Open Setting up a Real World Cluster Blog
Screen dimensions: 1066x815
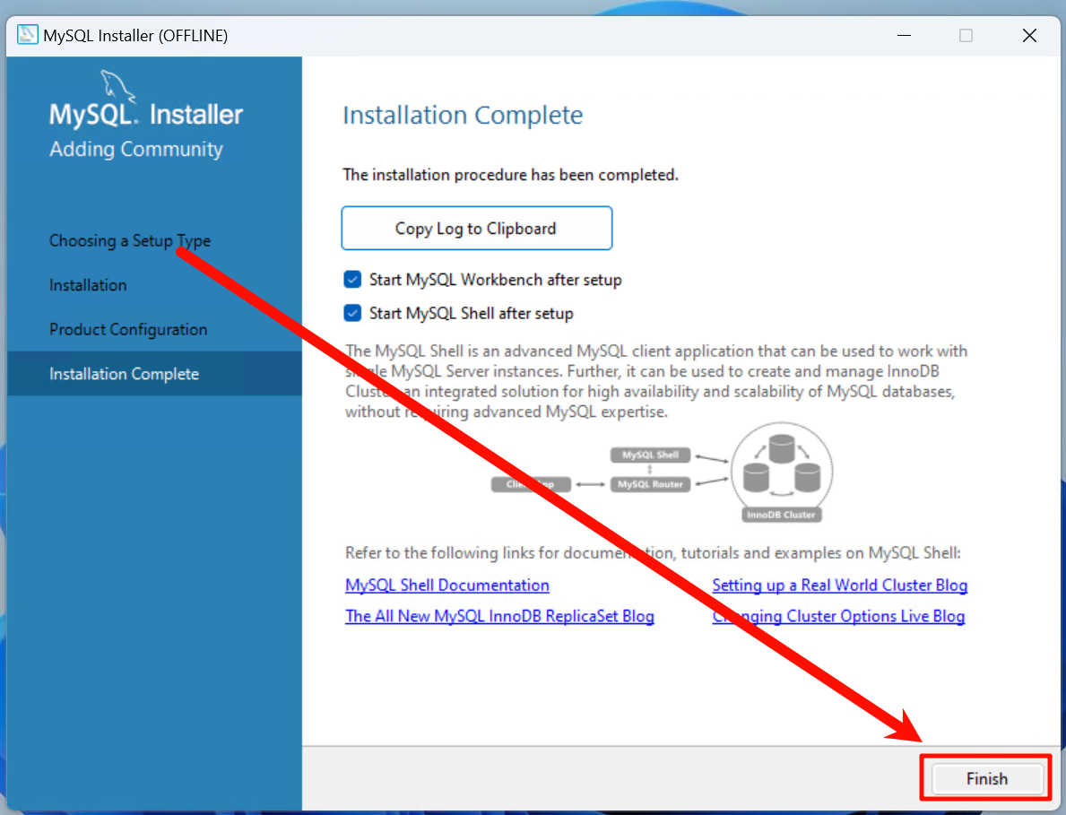[839, 585]
